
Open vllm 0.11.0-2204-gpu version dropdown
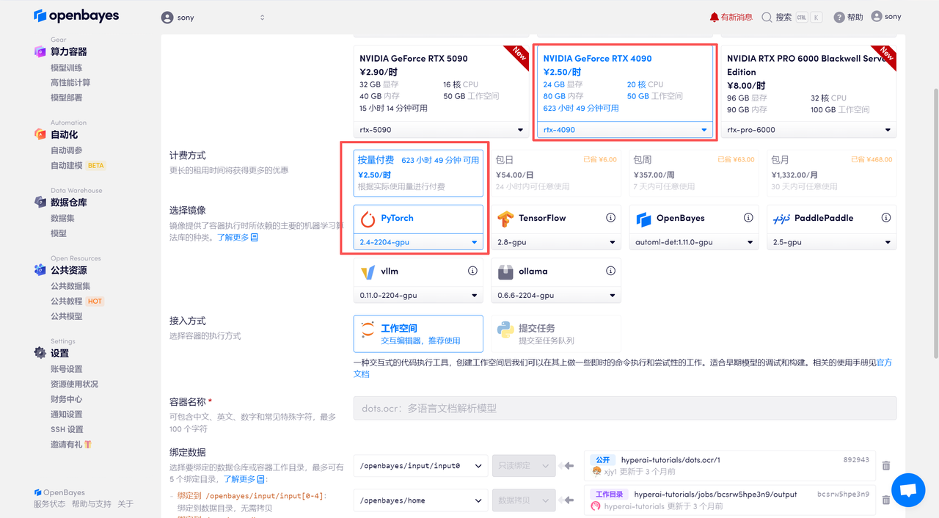pyautogui.click(x=418, y=295)
